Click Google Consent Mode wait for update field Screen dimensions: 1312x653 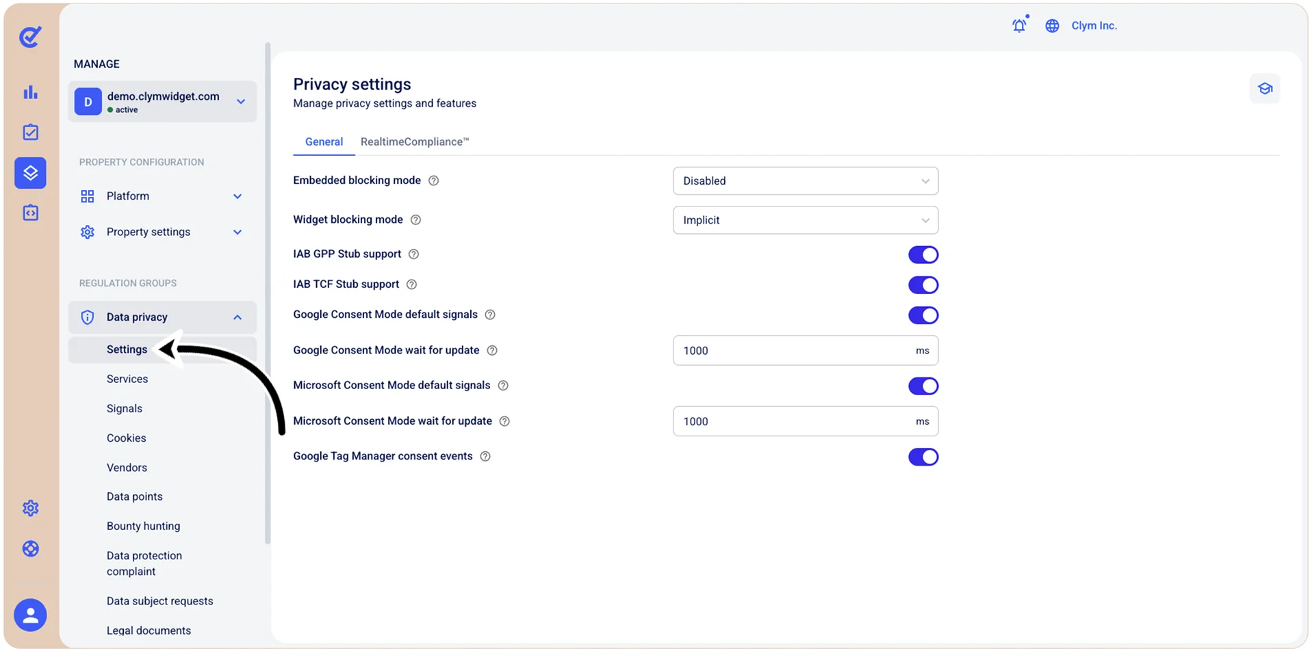coord(806,350)
